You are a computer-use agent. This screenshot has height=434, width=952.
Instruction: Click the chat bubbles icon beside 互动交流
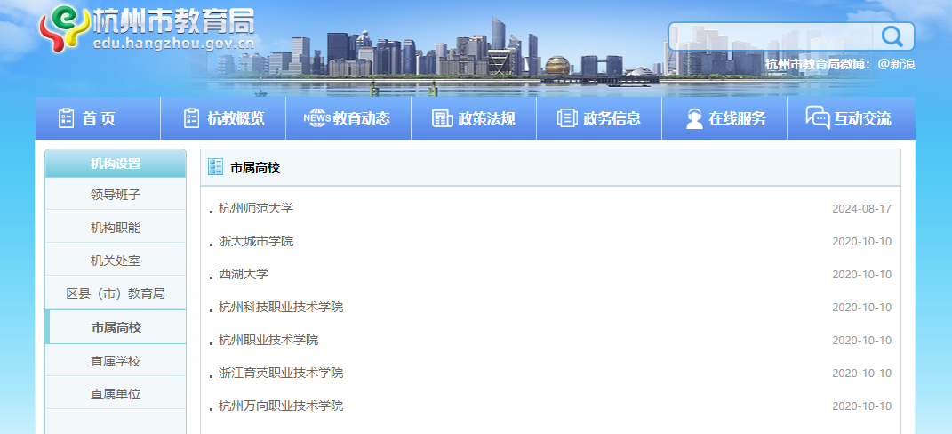coord(817,117)
